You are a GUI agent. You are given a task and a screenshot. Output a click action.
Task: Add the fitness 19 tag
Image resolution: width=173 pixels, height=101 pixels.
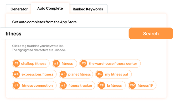[x=142, y=85]
